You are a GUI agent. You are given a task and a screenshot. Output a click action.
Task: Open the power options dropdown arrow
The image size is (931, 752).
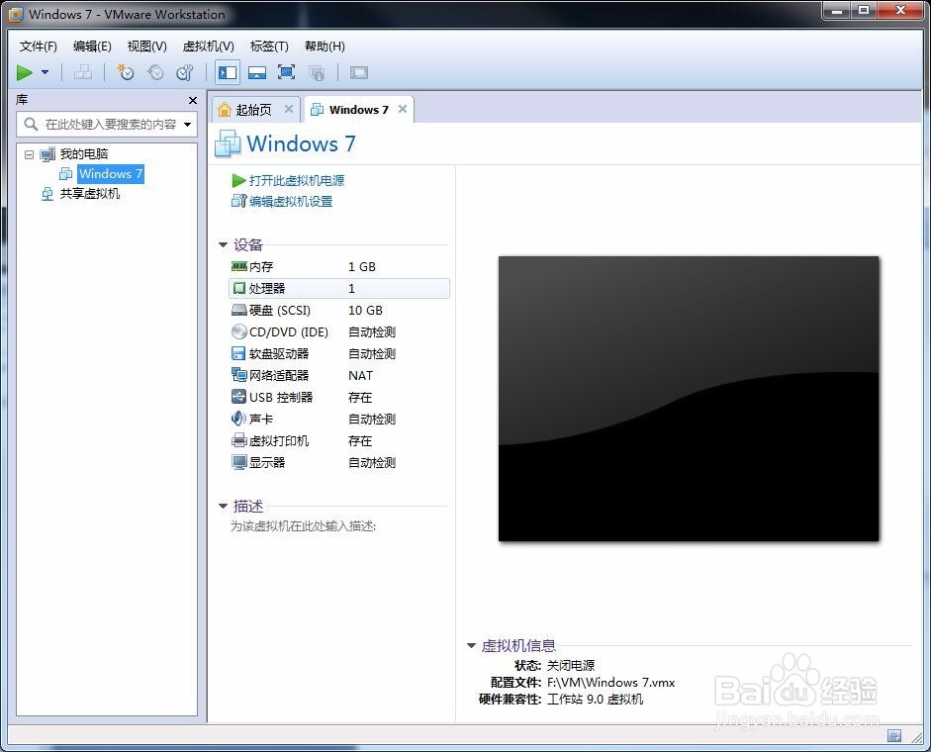46,72
